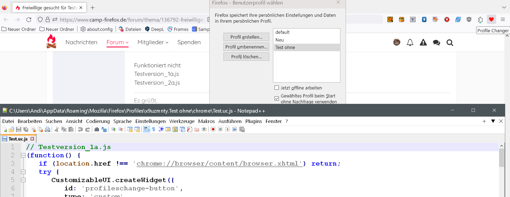This screenshot has height=197, width=510.
Task: Click the Play Macro toolbar icon
Action: (x=227, y=129)
